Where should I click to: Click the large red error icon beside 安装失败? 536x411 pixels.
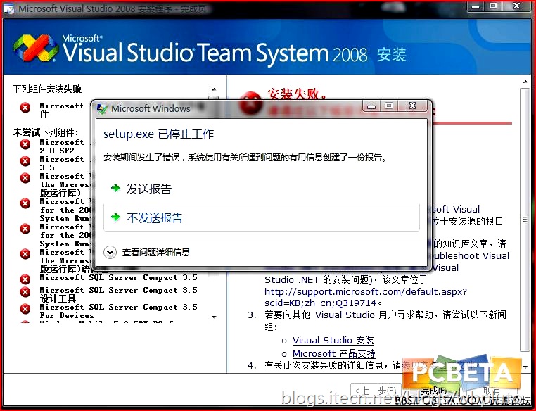click(x=250, y=102)
